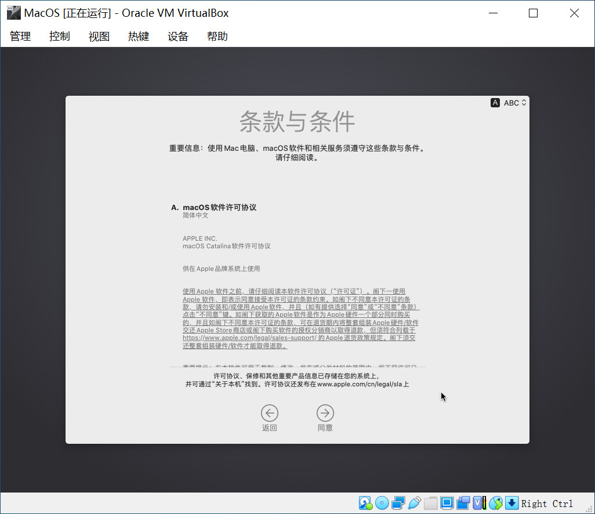The width and height of the screenshot is (595, 514).
Task: Click the video recording status icon
Action: click(463, 504)
